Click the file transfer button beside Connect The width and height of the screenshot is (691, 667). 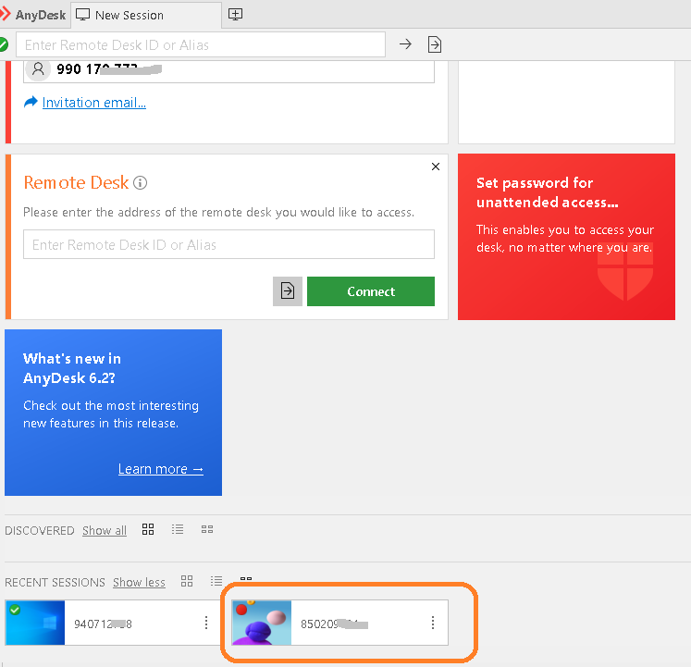pos(288,291)
